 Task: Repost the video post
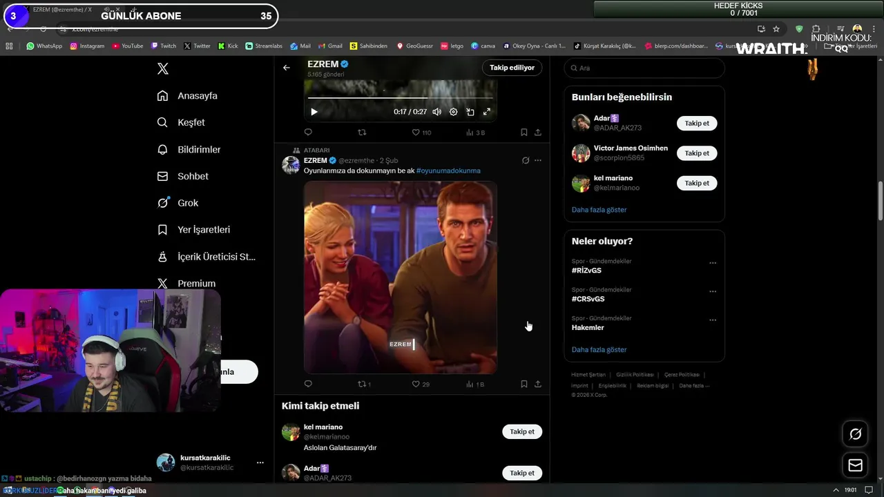point(362,132)
